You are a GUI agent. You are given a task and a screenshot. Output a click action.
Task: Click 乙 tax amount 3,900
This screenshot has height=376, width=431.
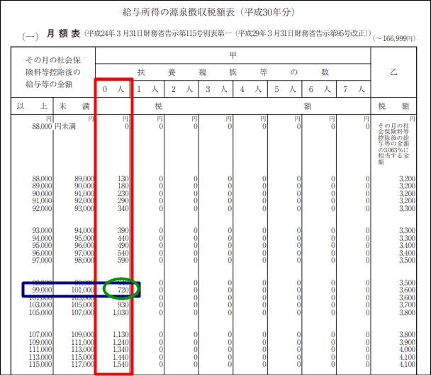point(407,342)
